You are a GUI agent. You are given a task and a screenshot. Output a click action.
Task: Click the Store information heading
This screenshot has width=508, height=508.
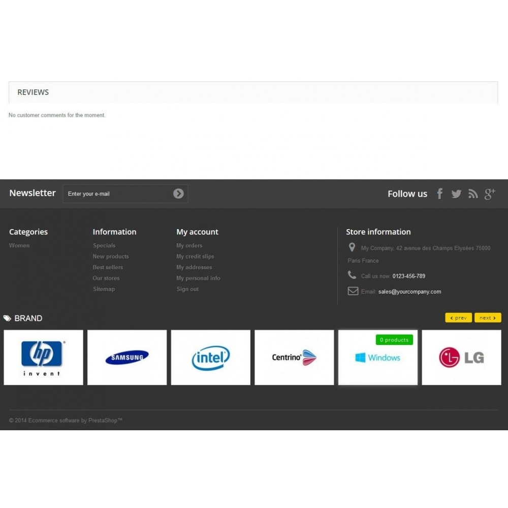[x=378, y=232]
